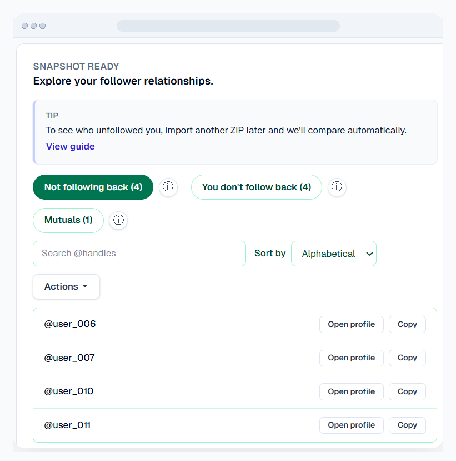Copy the @user_010 handle
Image resolution: width=456 pixels, height=461 pixels.
(407, 391)
